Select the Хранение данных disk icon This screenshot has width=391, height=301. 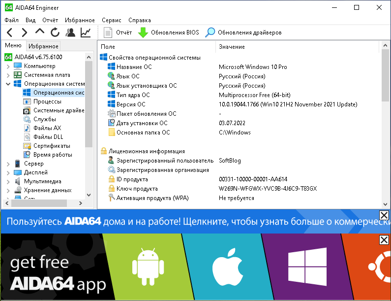coord(17,190)
